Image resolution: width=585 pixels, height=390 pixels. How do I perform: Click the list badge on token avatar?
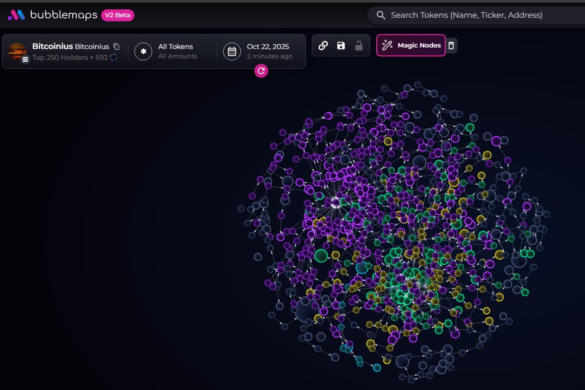pos(25,59)
